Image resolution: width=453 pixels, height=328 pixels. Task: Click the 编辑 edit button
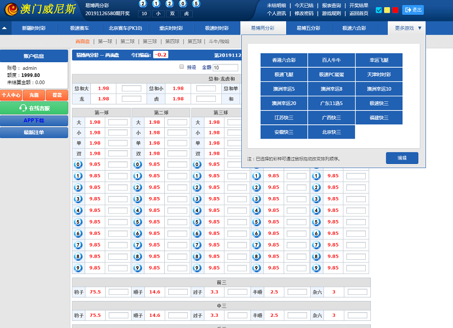pyautogui.click(x=402, y=158)
